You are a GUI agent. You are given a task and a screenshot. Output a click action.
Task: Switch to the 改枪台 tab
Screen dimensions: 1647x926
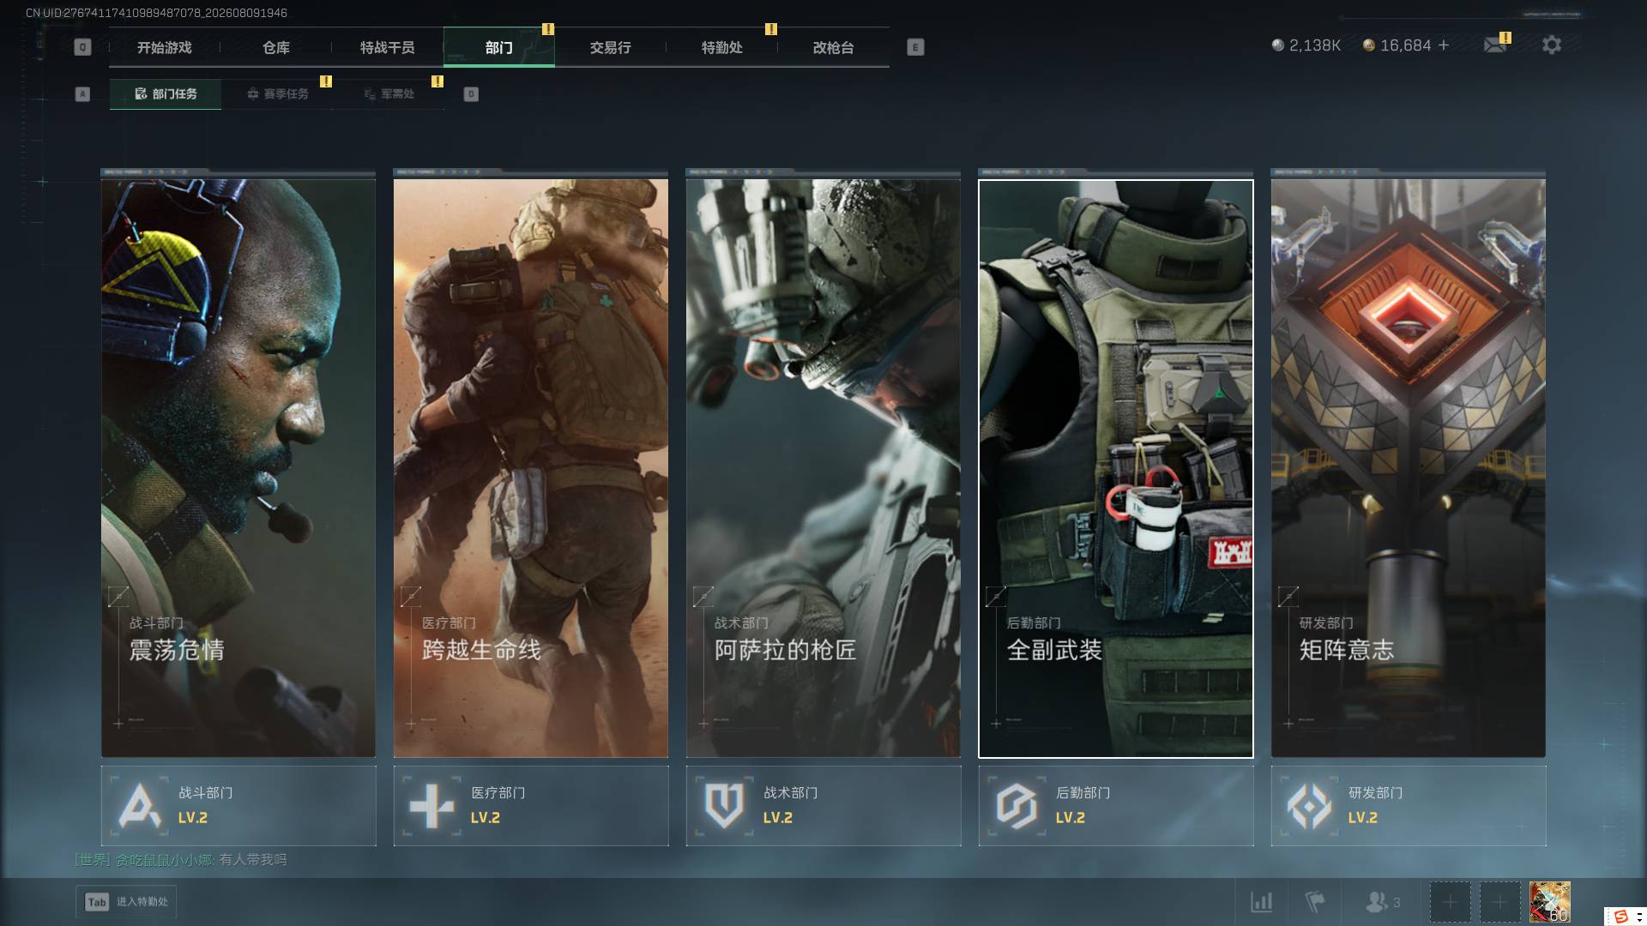[834, 47]
